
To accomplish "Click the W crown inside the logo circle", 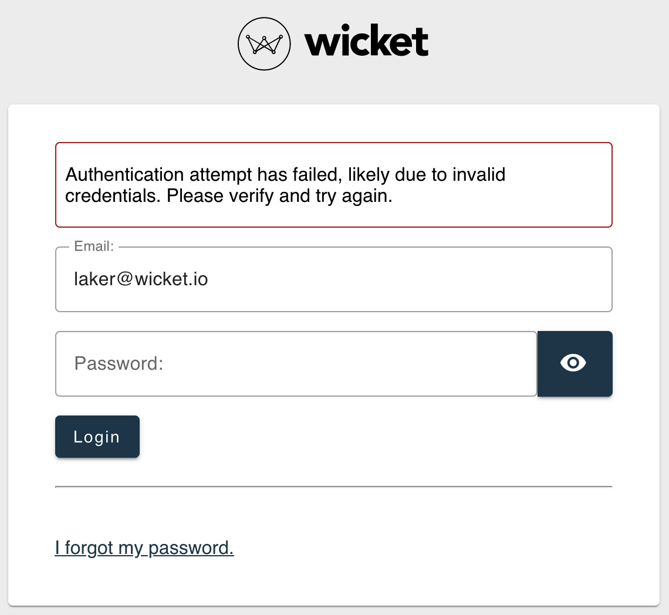I will (264, 45).
